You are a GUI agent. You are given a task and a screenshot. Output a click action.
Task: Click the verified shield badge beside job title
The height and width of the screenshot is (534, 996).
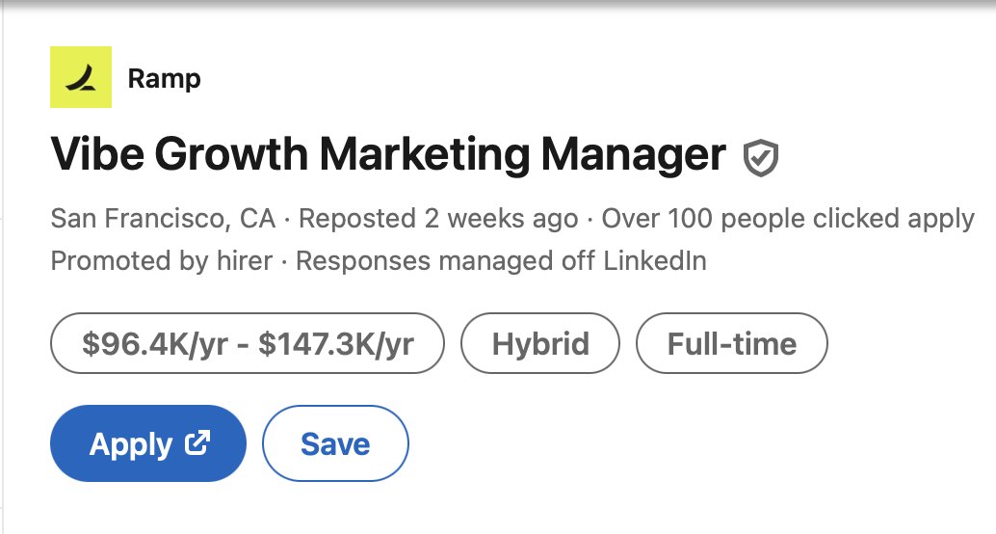pyautogui.click(x=761, y=157)
